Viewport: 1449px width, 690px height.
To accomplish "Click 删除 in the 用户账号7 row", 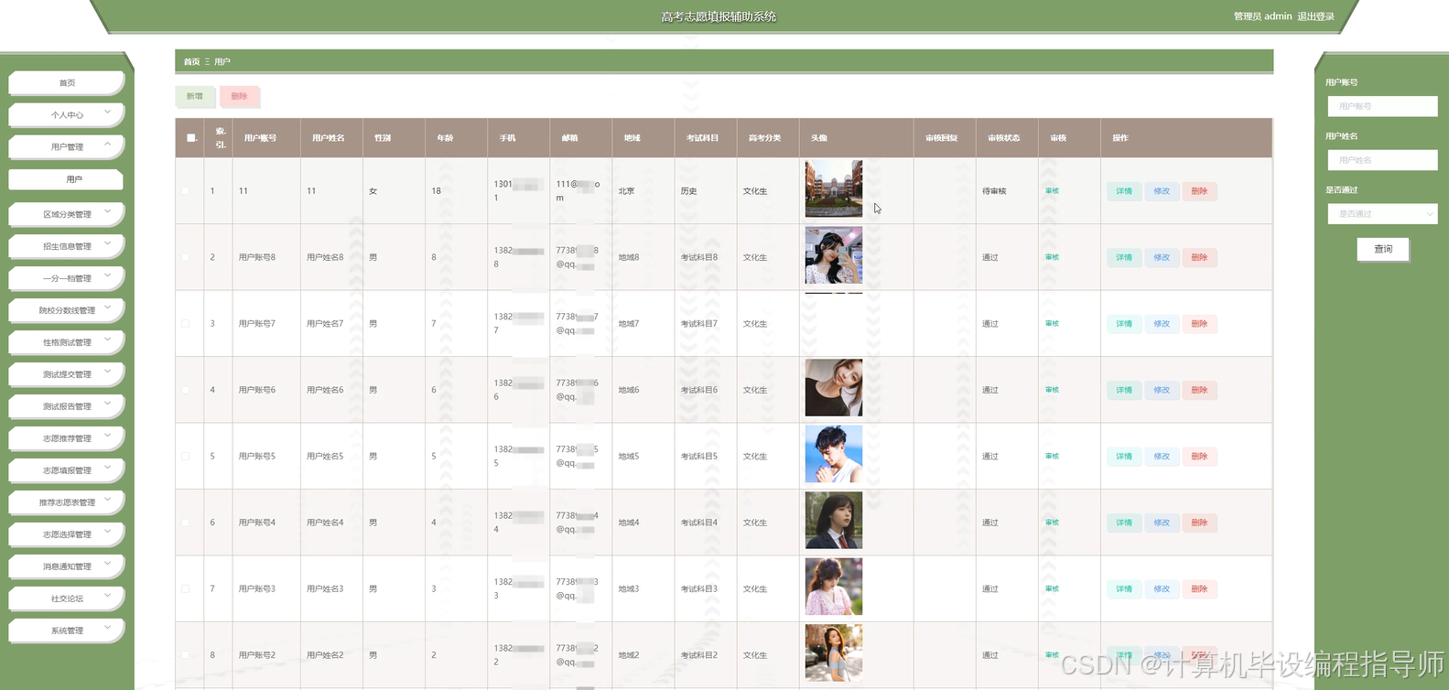I will coord(1199,324).
